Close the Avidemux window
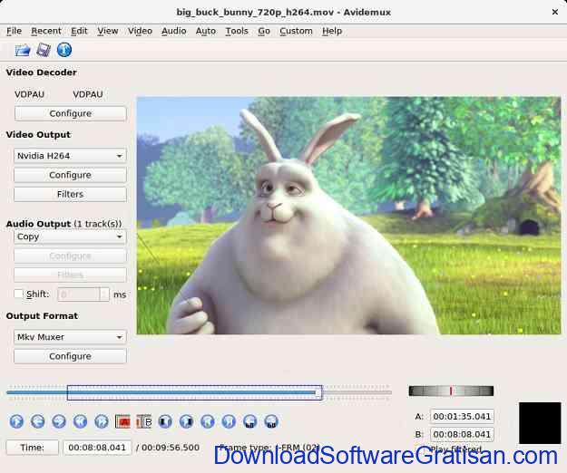 tap(555, 12)
